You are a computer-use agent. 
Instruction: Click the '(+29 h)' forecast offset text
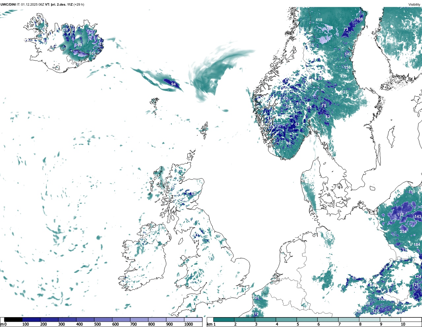(x=78, y=5)
